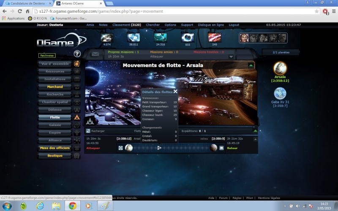Open the Windows Start button
Viewport: 338px width, 211px height.
click(x=6, y=206)
